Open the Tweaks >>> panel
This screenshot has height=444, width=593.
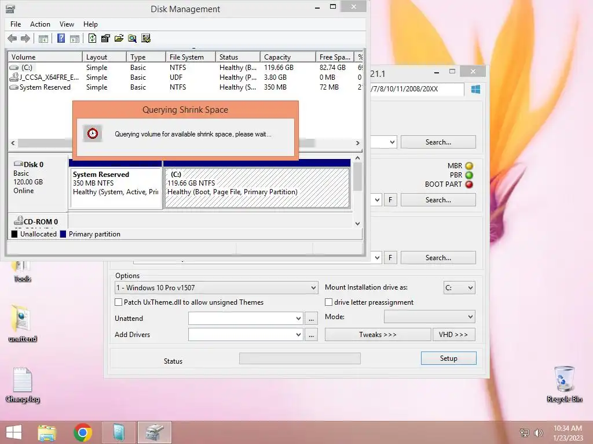coord(378,335)
